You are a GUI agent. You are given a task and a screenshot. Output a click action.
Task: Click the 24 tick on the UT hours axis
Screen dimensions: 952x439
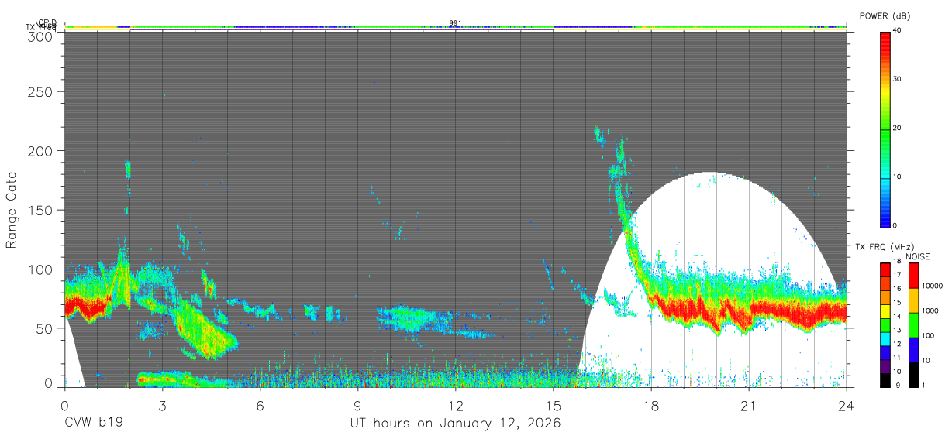(847, 405)
